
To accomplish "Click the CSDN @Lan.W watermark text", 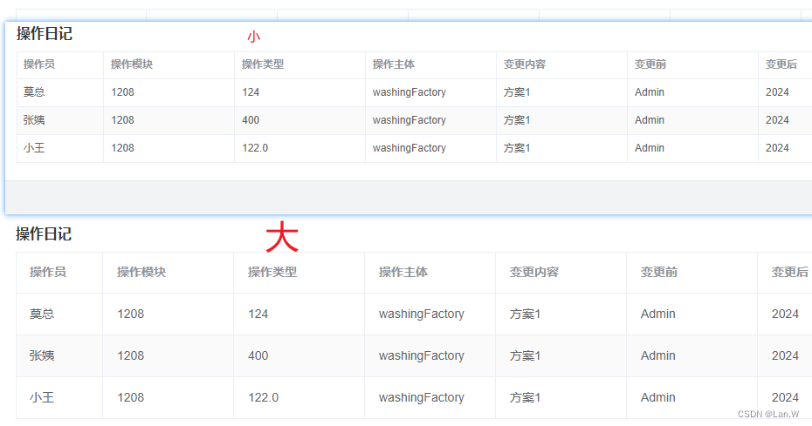I will [768, 414].
